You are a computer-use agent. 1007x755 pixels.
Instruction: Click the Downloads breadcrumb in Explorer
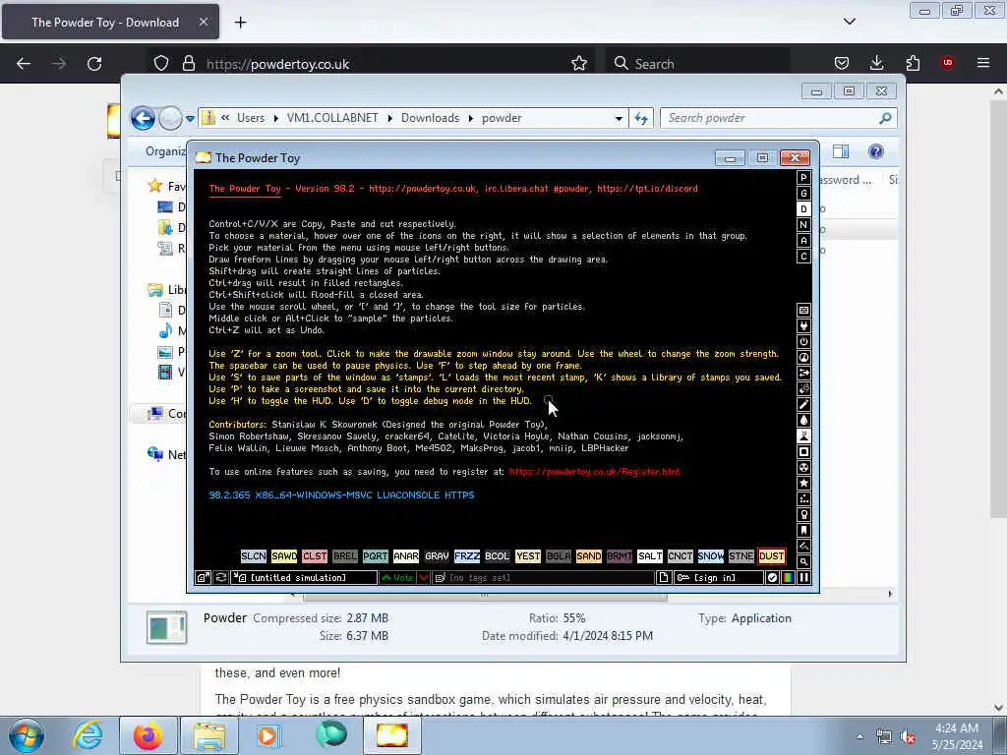(431, 118)
